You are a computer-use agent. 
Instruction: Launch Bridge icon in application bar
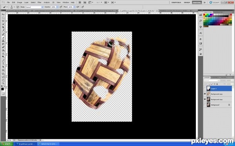pos(80,2)
